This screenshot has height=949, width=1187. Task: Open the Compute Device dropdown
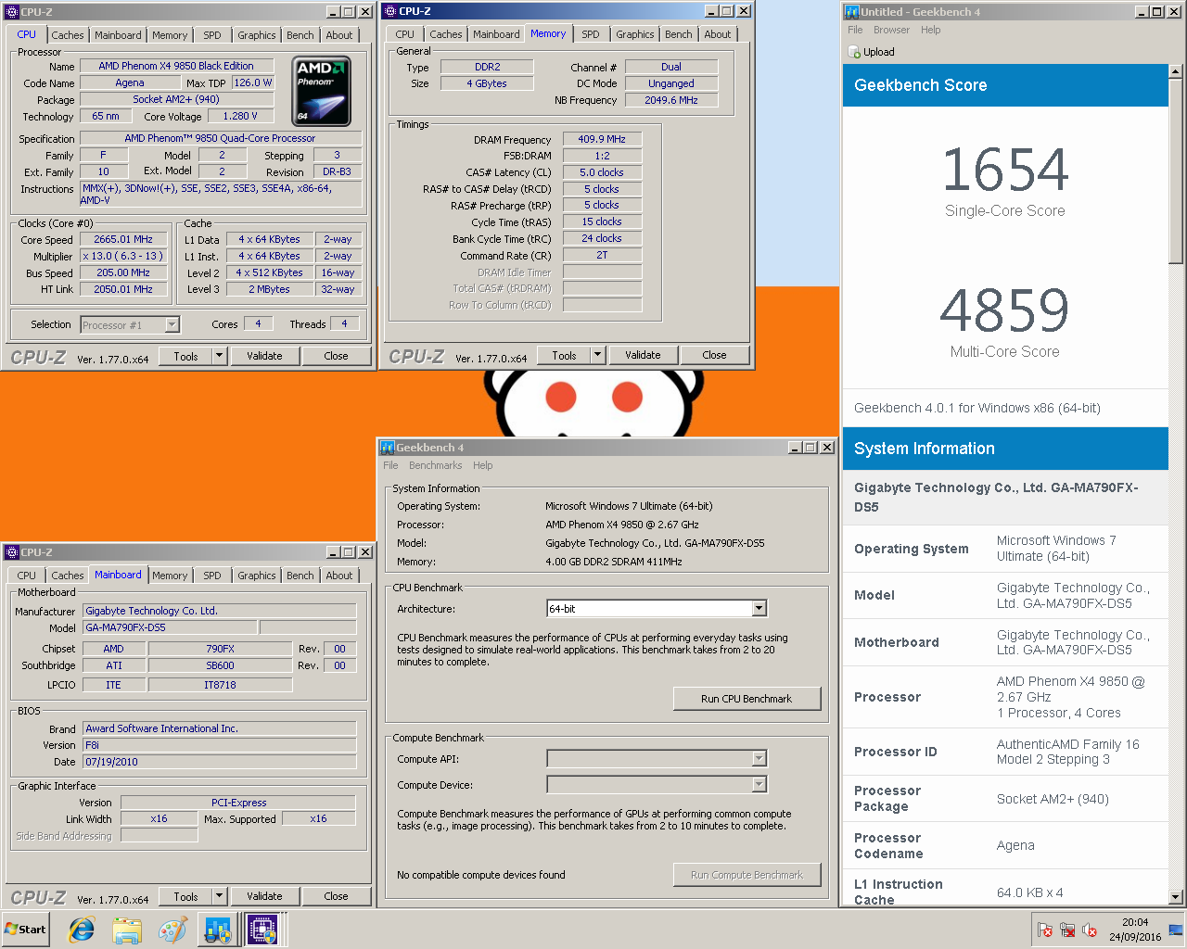point(759,785)
